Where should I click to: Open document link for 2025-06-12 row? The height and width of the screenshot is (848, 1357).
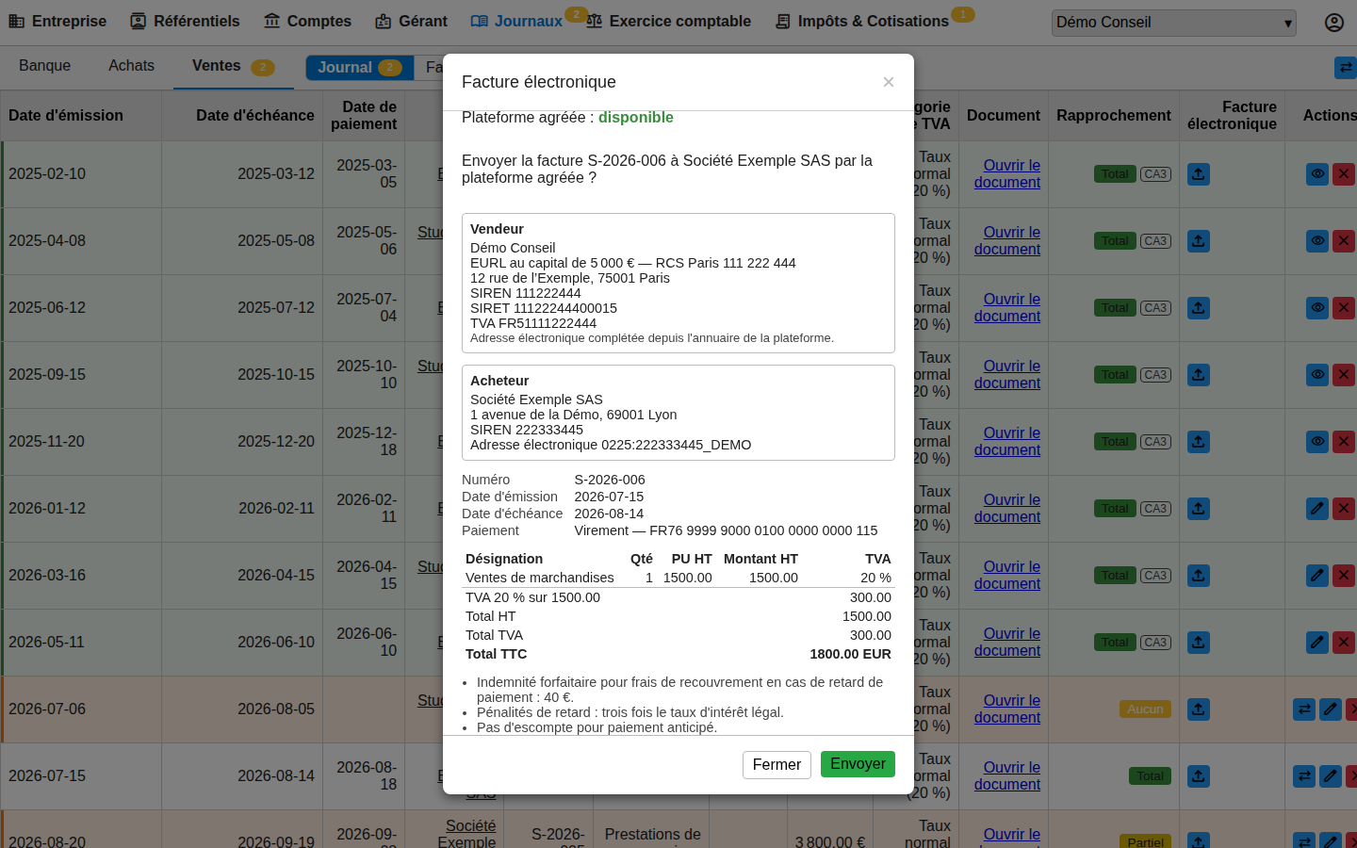pos(1007,308)
